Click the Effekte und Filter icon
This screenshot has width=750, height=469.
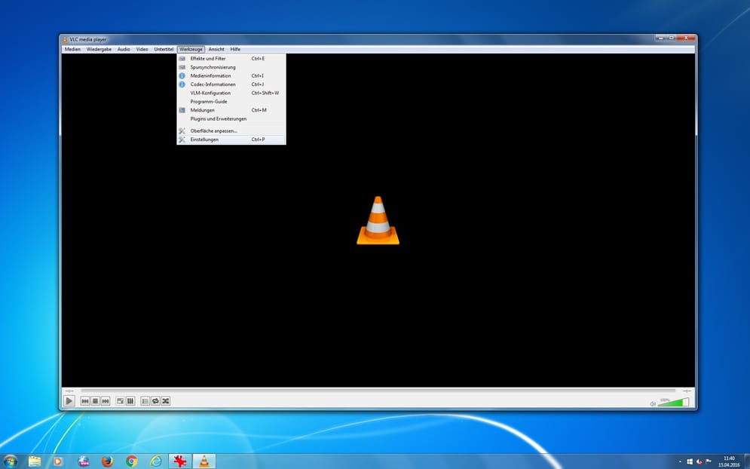[182, 58]
